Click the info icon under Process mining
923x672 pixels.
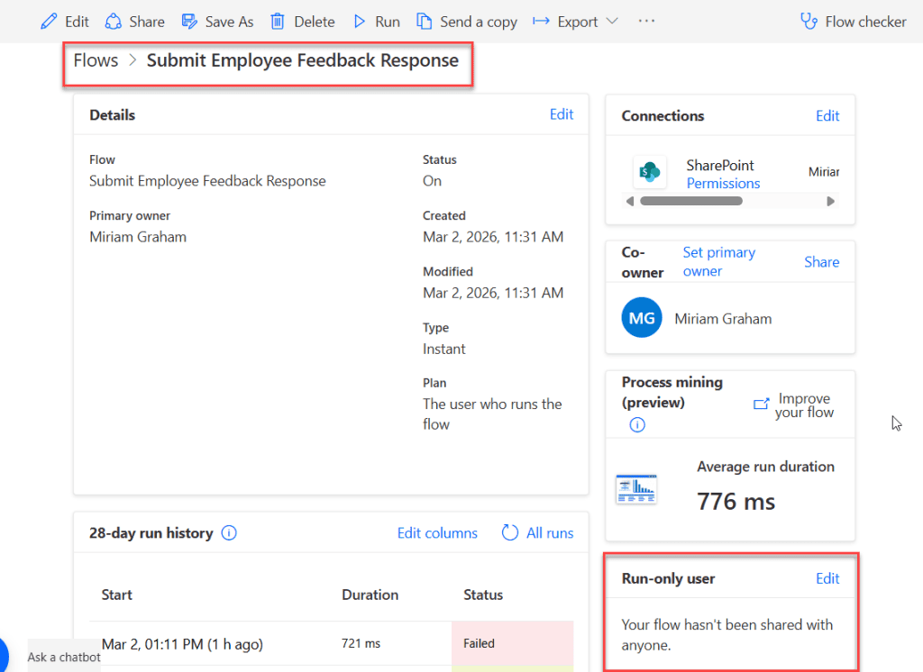636,424
